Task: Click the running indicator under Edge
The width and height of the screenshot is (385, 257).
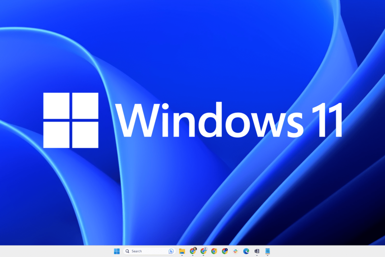Action: (x=246, y=255)
